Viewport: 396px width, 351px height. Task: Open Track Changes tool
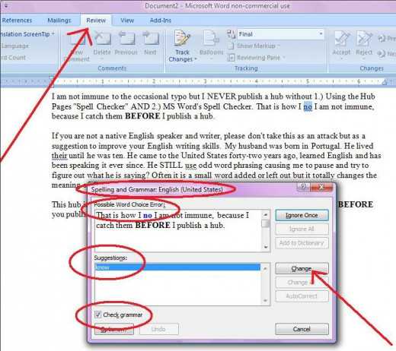(182, 46)
